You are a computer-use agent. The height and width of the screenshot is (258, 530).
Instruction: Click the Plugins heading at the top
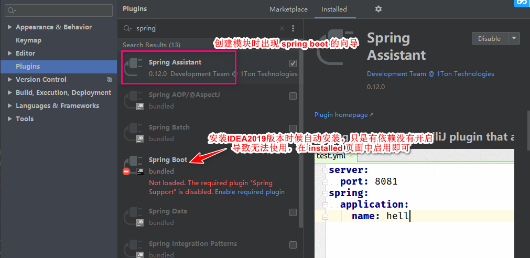coord(135,9)
